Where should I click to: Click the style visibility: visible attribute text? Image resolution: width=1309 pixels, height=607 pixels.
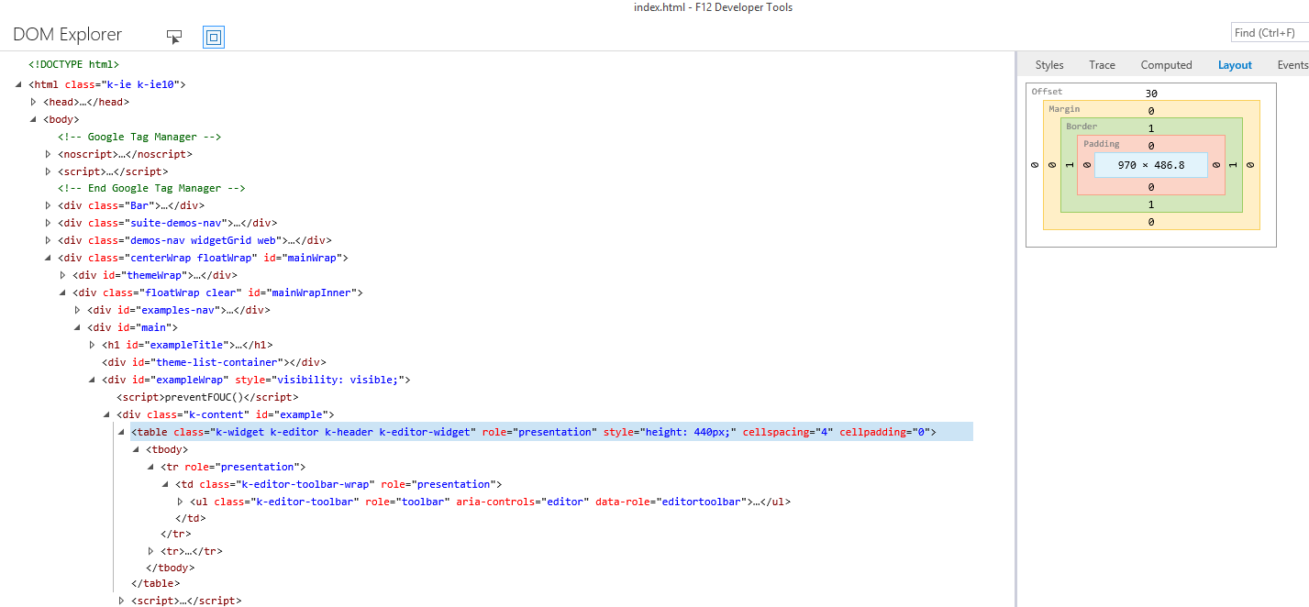[x=319, y=380]
